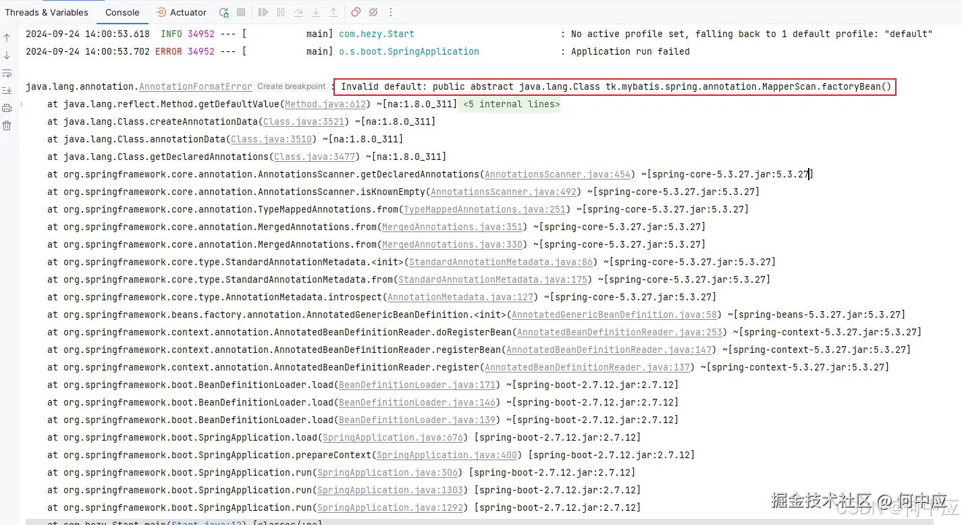Open the AnnotationMetadata.java:127 link

[x=460, y=297]
